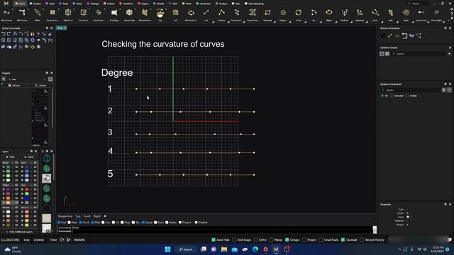Click the red color swatch in layers
The image size is (454, 255).
point(27,189)
